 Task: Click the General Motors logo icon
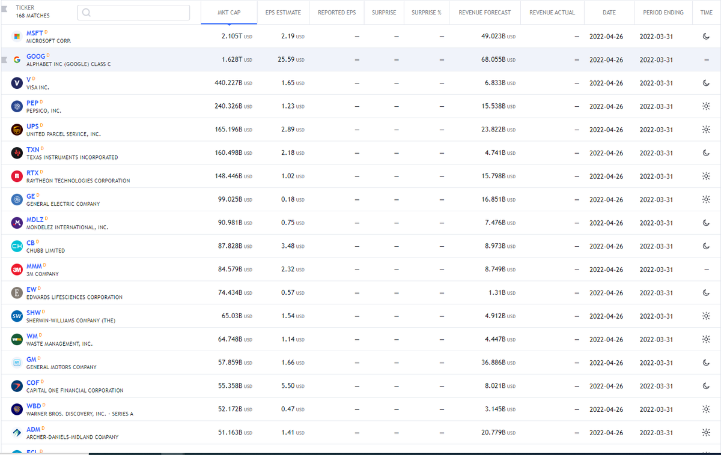click(17, 363)
